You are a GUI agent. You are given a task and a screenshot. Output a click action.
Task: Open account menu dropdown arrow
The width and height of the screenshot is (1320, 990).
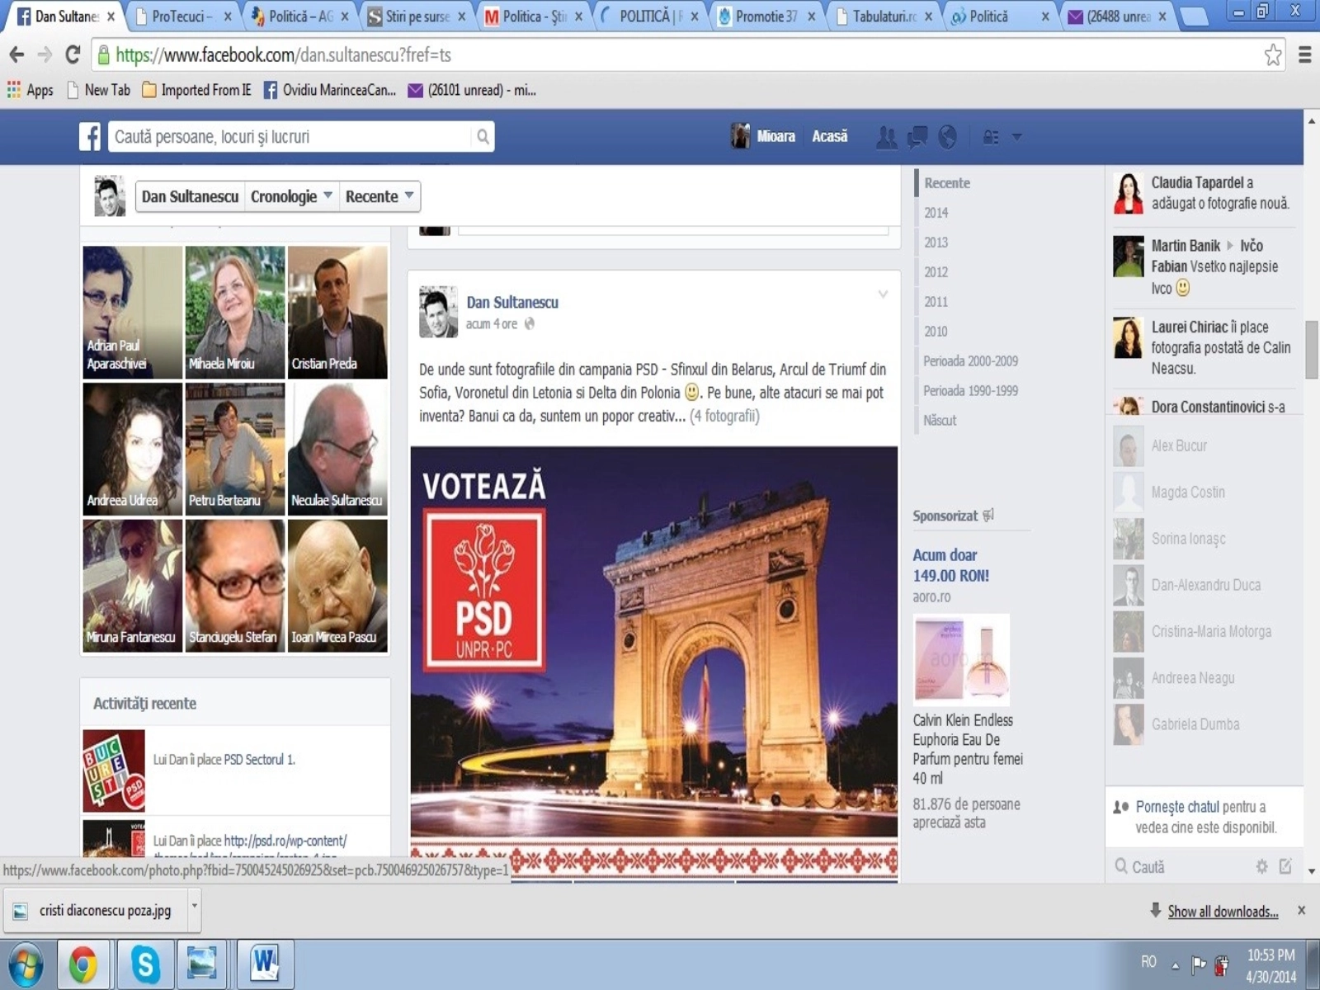coord(1017,137)
